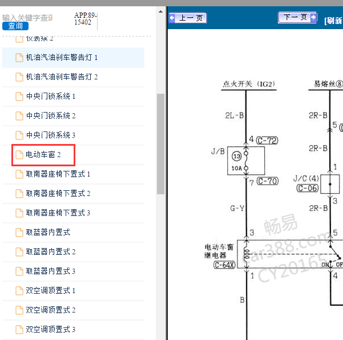Click document icon beside 双空调顶置式 1
This screenshot has height=340, width=343.
(19, 291)
